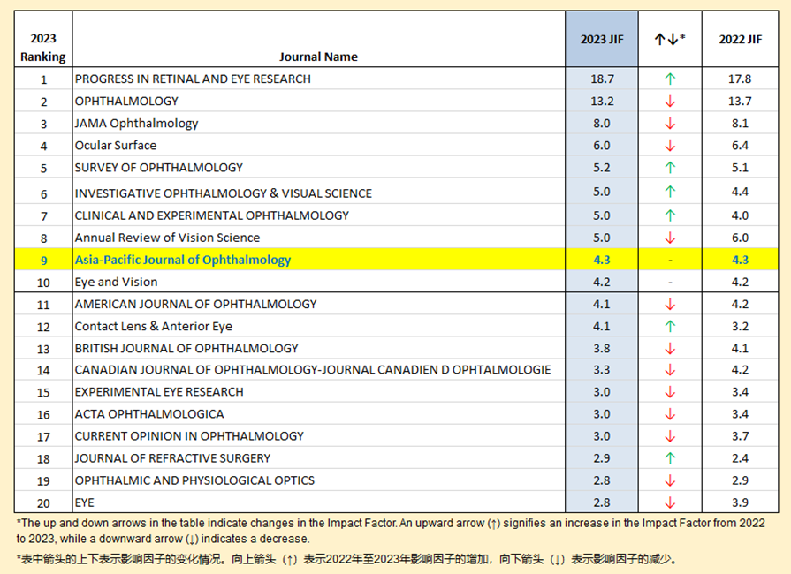This screenshot has height=574, width=791.
Task: Click the dash change indicator for Eye and Vision
Action: click(670, 283)
